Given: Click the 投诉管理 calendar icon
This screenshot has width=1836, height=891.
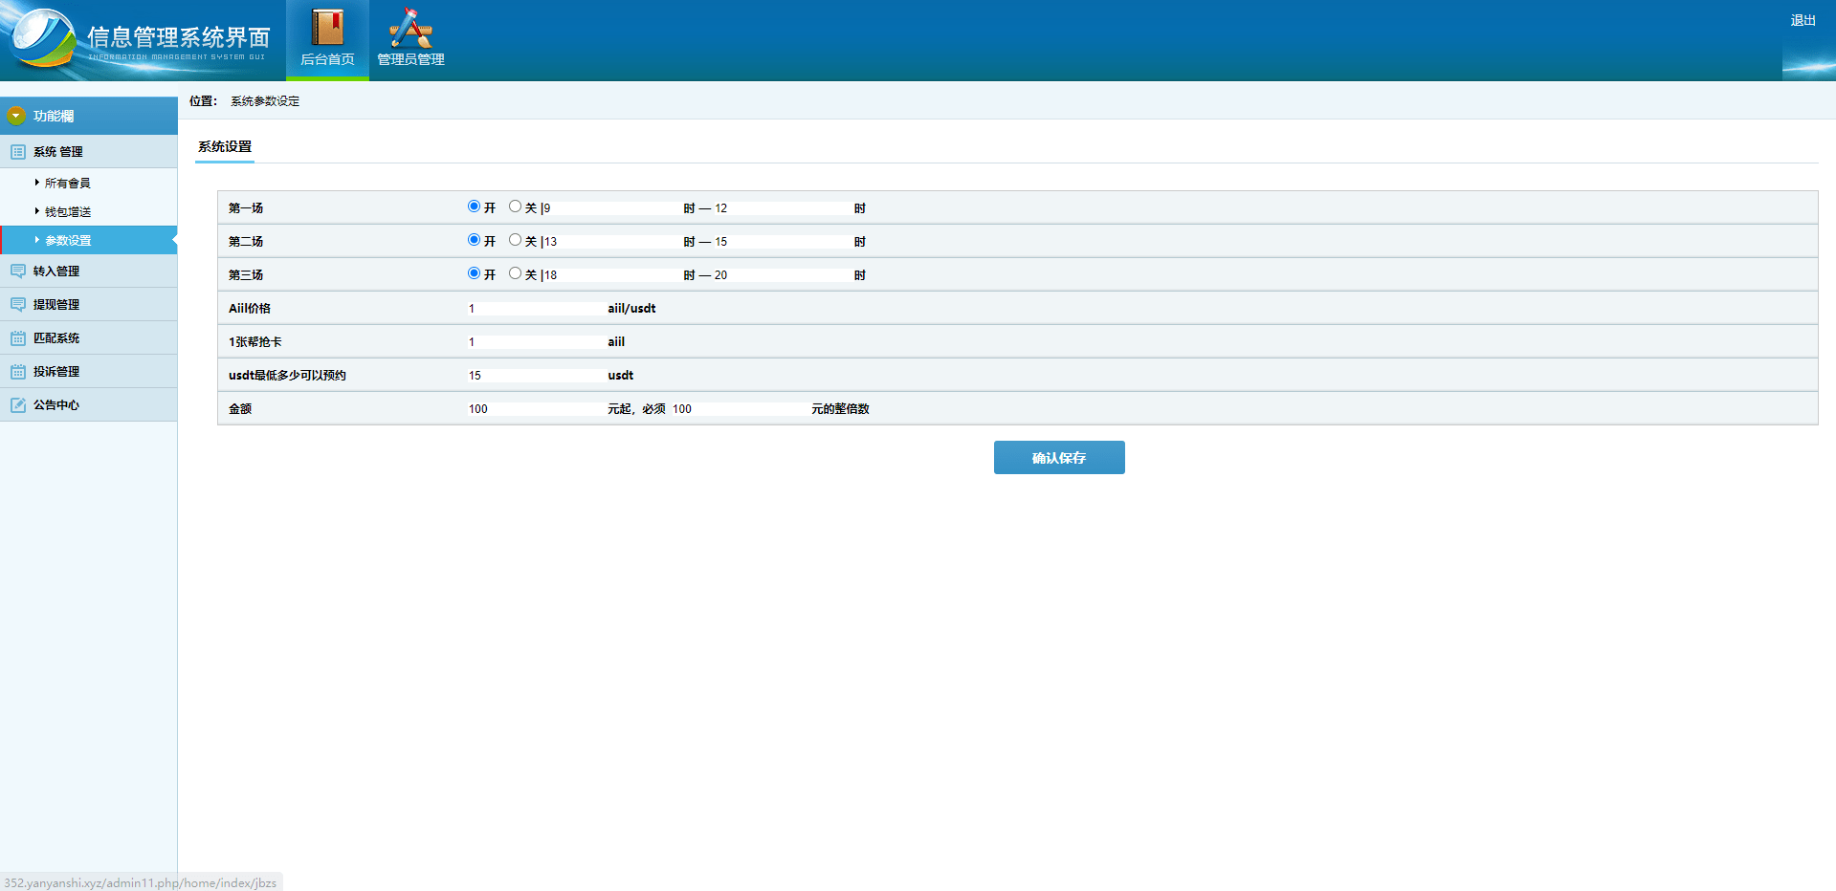Looking at the screenshot, I should [x=18, y=372].
